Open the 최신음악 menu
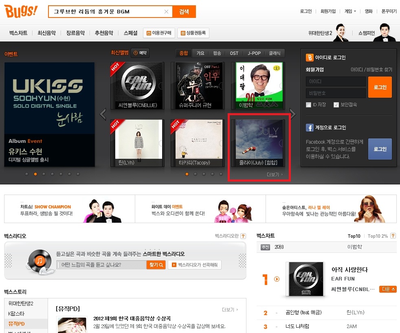The image size is (400, 333). [47, 33]
